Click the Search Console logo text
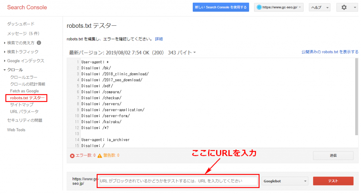361x194 pixels. click(27, 7)
